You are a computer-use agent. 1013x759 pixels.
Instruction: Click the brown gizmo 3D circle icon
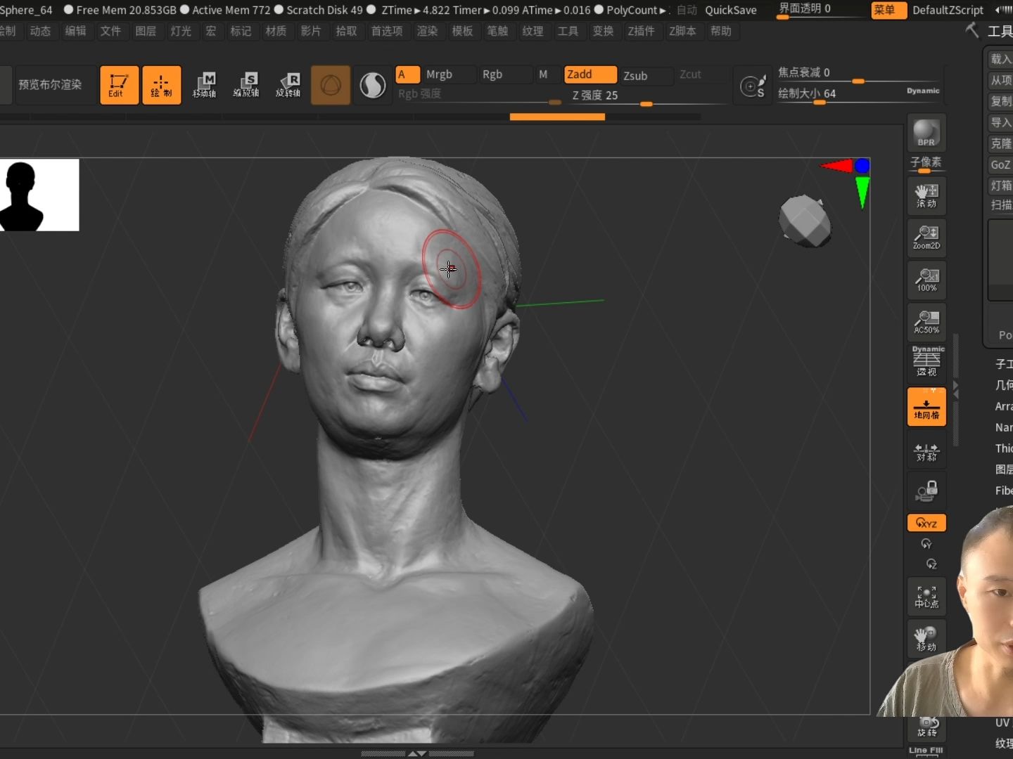tap(331, 85)
